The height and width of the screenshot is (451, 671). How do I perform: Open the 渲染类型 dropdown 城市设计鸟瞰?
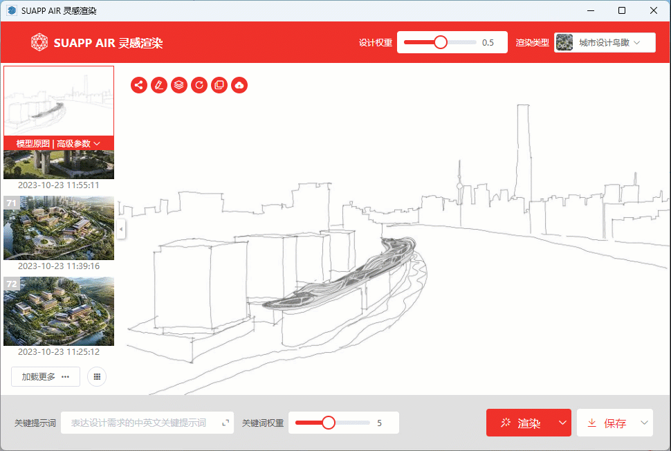pos(605,42)
